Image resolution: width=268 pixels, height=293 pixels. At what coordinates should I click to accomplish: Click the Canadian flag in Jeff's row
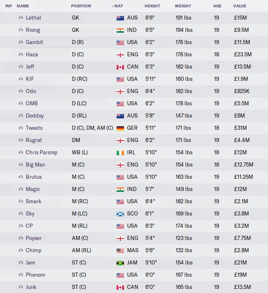tap(120, 67)
